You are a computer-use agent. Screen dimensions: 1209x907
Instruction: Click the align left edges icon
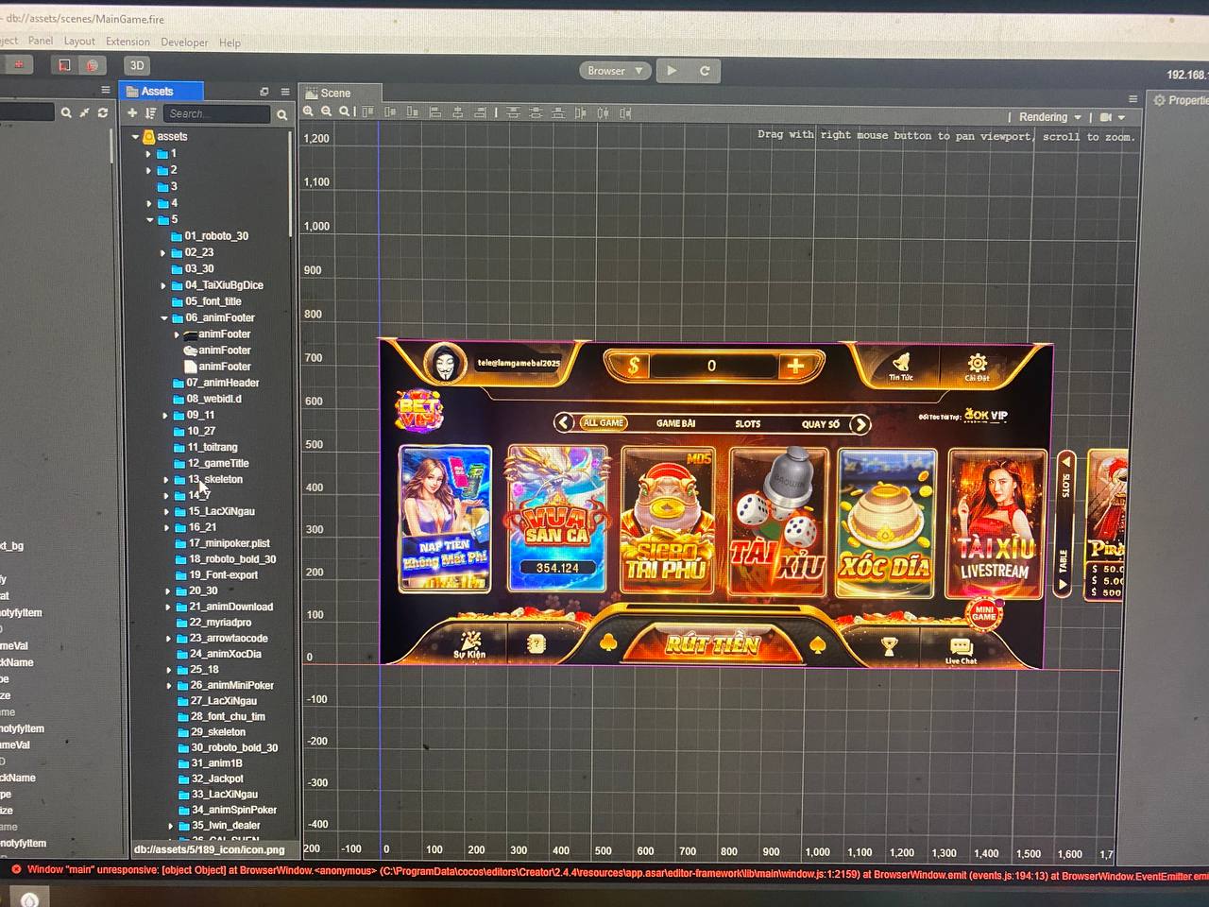pos(435,111)
